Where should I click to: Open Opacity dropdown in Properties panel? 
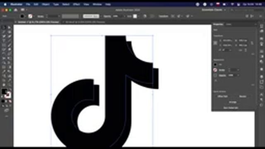click(238, 75)
